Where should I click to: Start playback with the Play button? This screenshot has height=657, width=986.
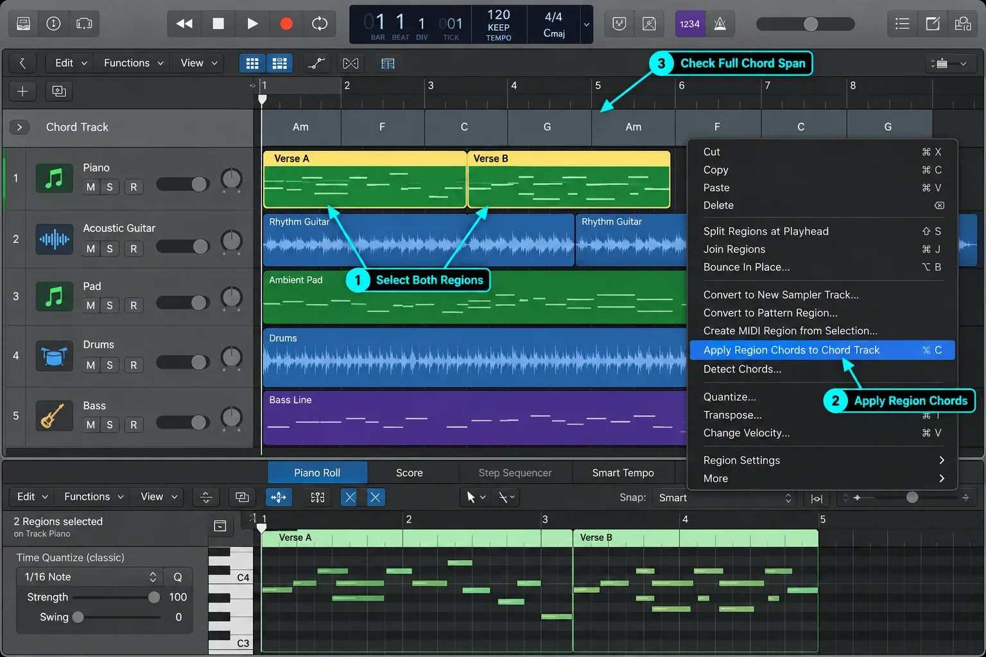[252, 24]
